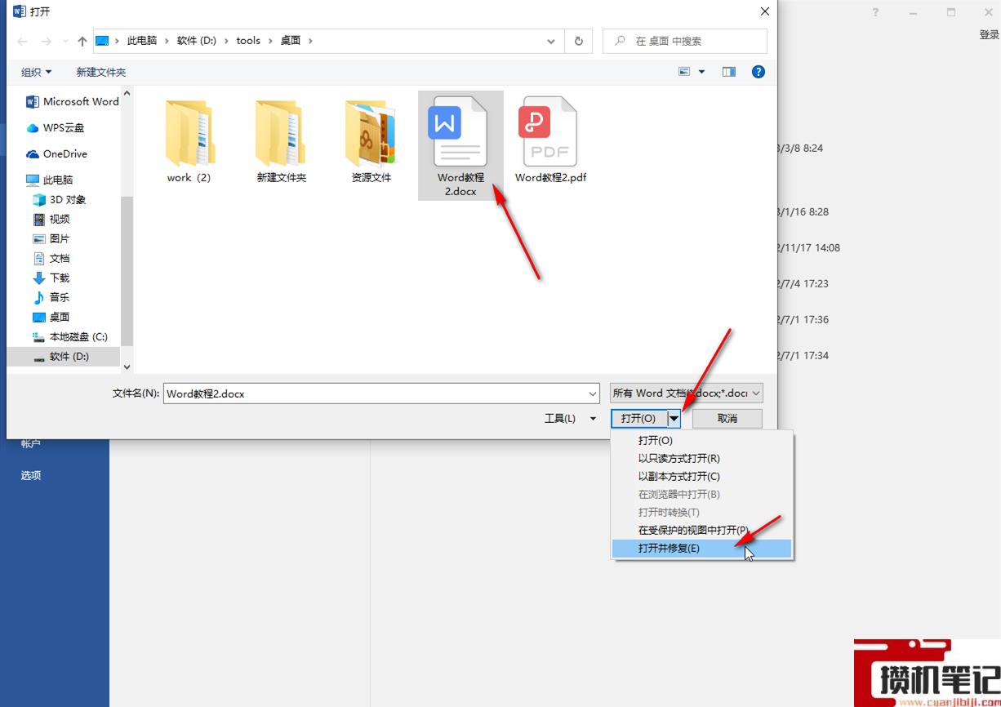
Task: Open dialog help icon
Action: tap(759, 72)
